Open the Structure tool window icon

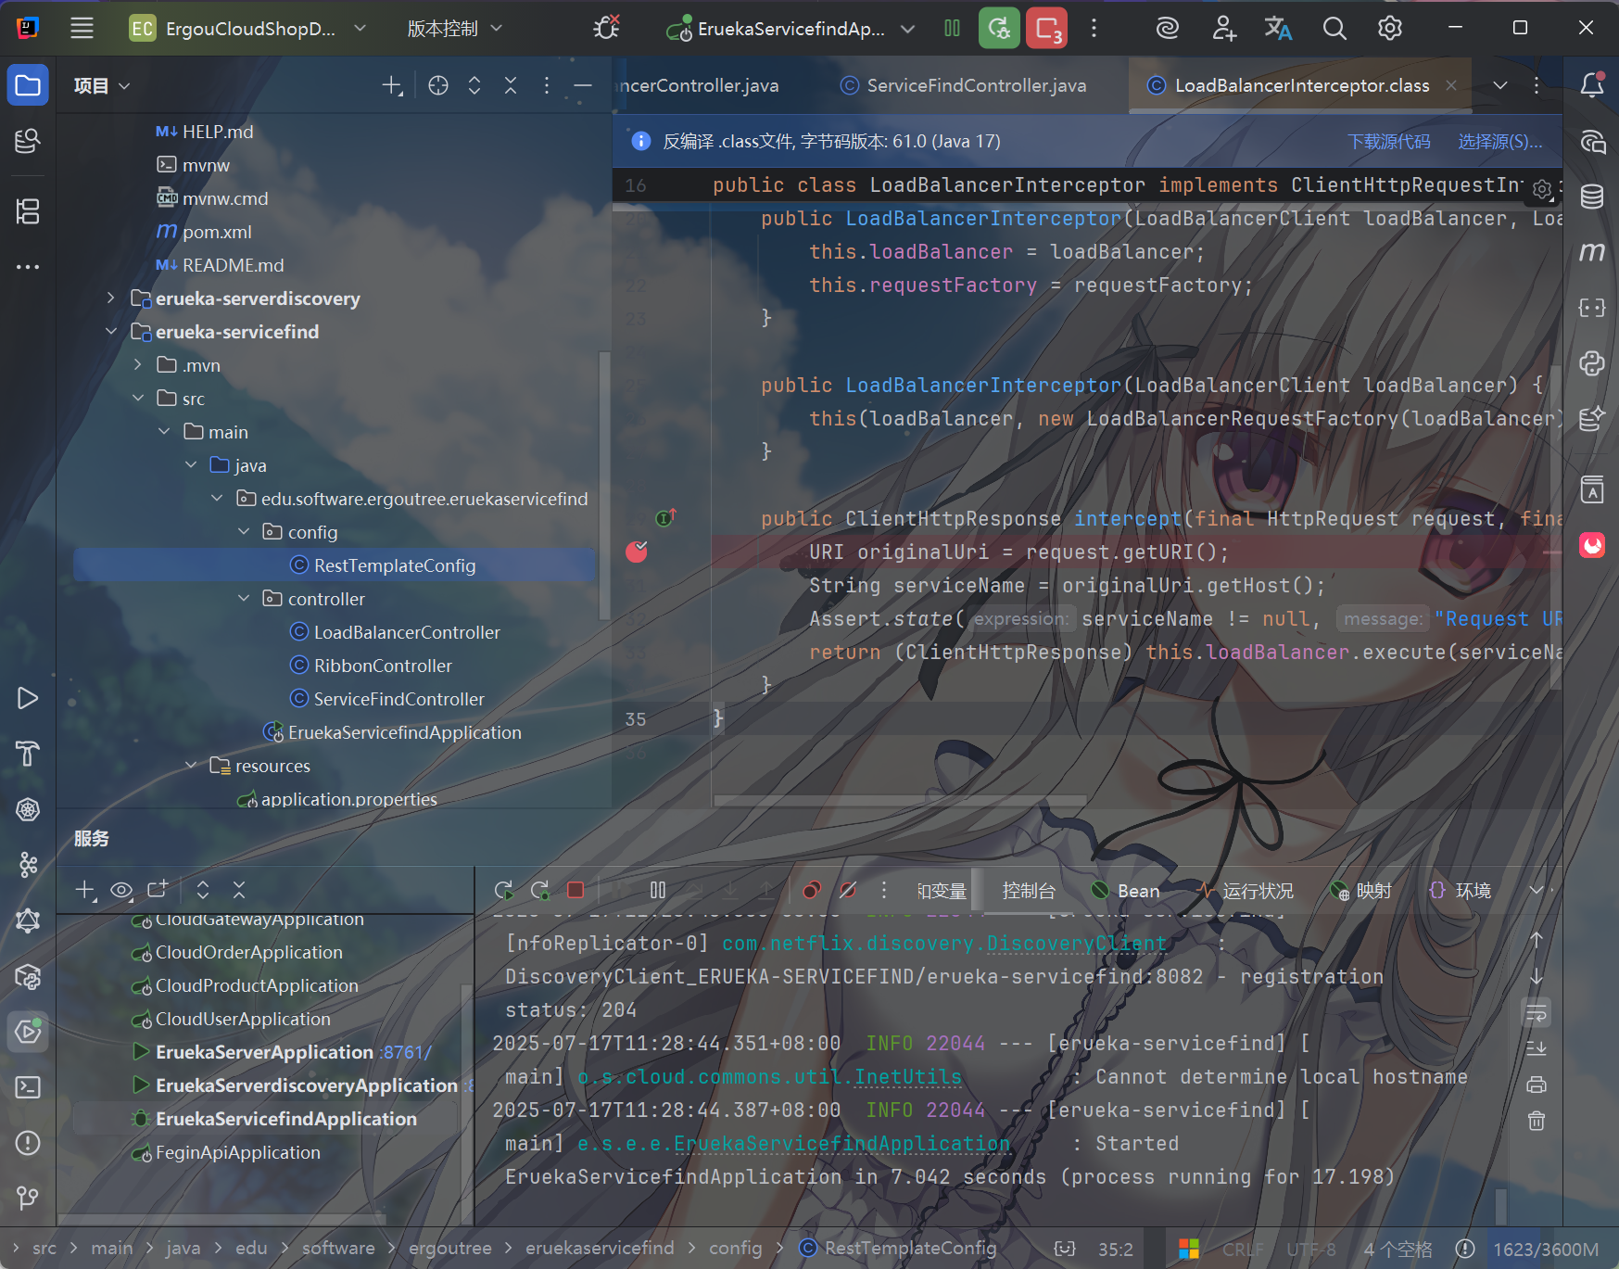[x=28, y=211]
